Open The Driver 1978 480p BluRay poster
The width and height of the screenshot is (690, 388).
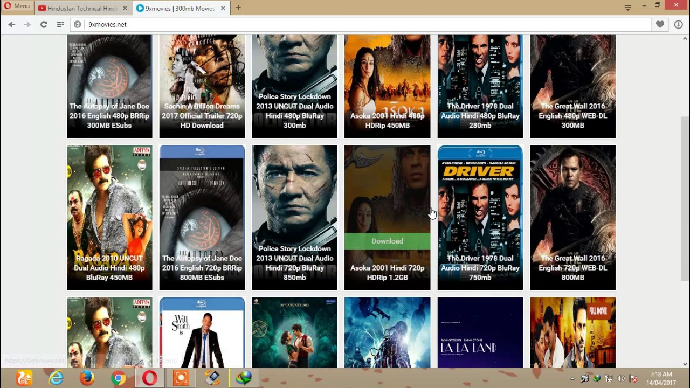(x=480, y=86)
